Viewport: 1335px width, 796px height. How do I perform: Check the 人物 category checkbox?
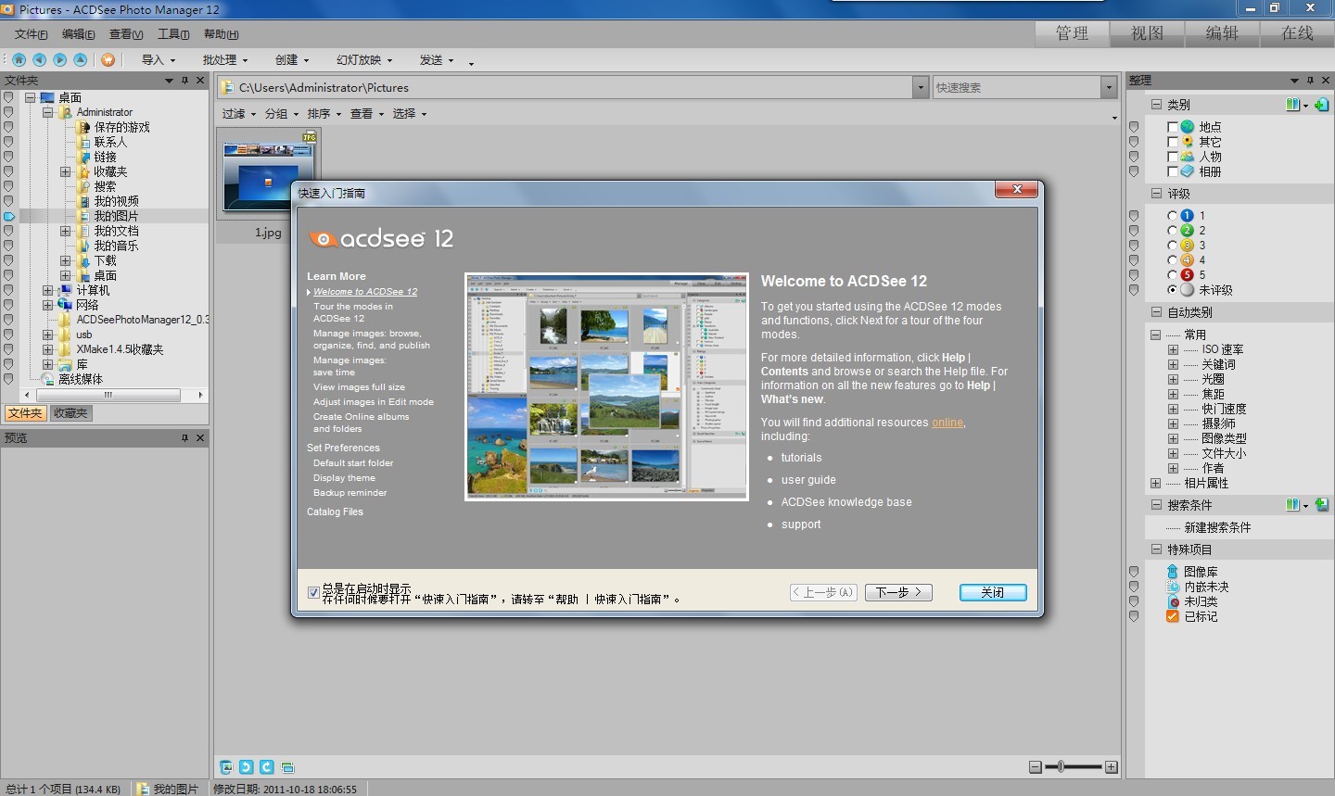(1173, 157)
